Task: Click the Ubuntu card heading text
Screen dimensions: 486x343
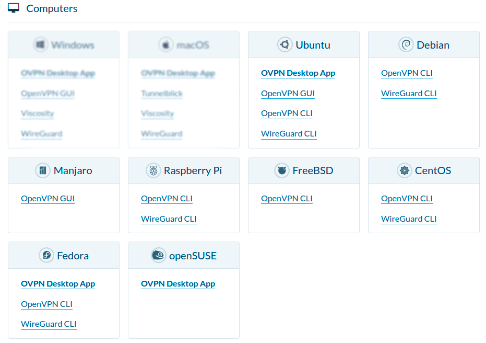Action: coord(313,45)
